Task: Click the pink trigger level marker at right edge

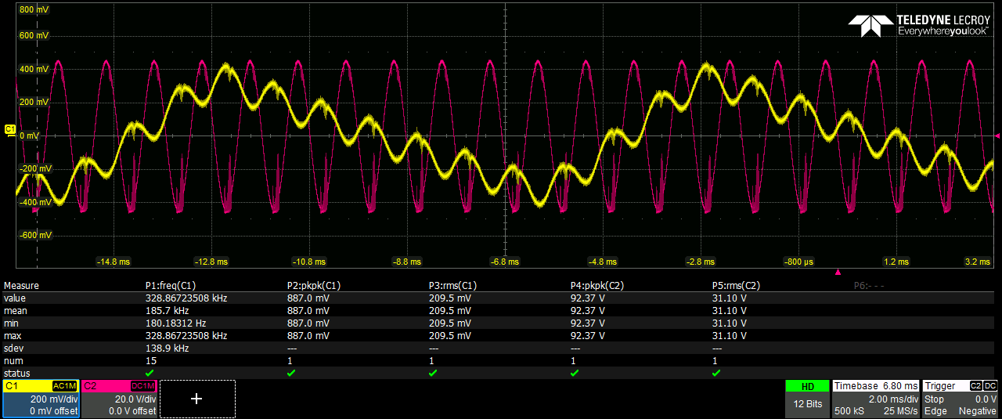Action: click(997, 135)
